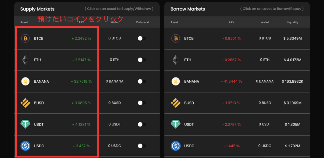Screen dimensions: 324x158
Task: Sort Supply Markets by the Collateral header
Action: pos(142,22)
